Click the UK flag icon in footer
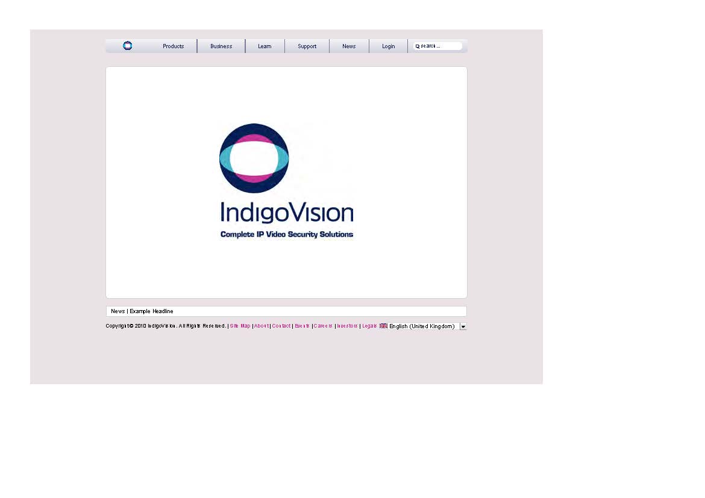 pyautogui.click(x=383, y=326)
